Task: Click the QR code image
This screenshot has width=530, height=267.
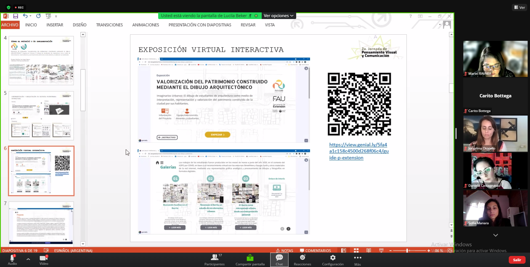Action: click(359, 104)
